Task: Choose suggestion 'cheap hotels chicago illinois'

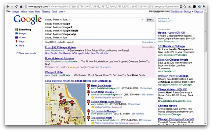Action: click(99, 31)
